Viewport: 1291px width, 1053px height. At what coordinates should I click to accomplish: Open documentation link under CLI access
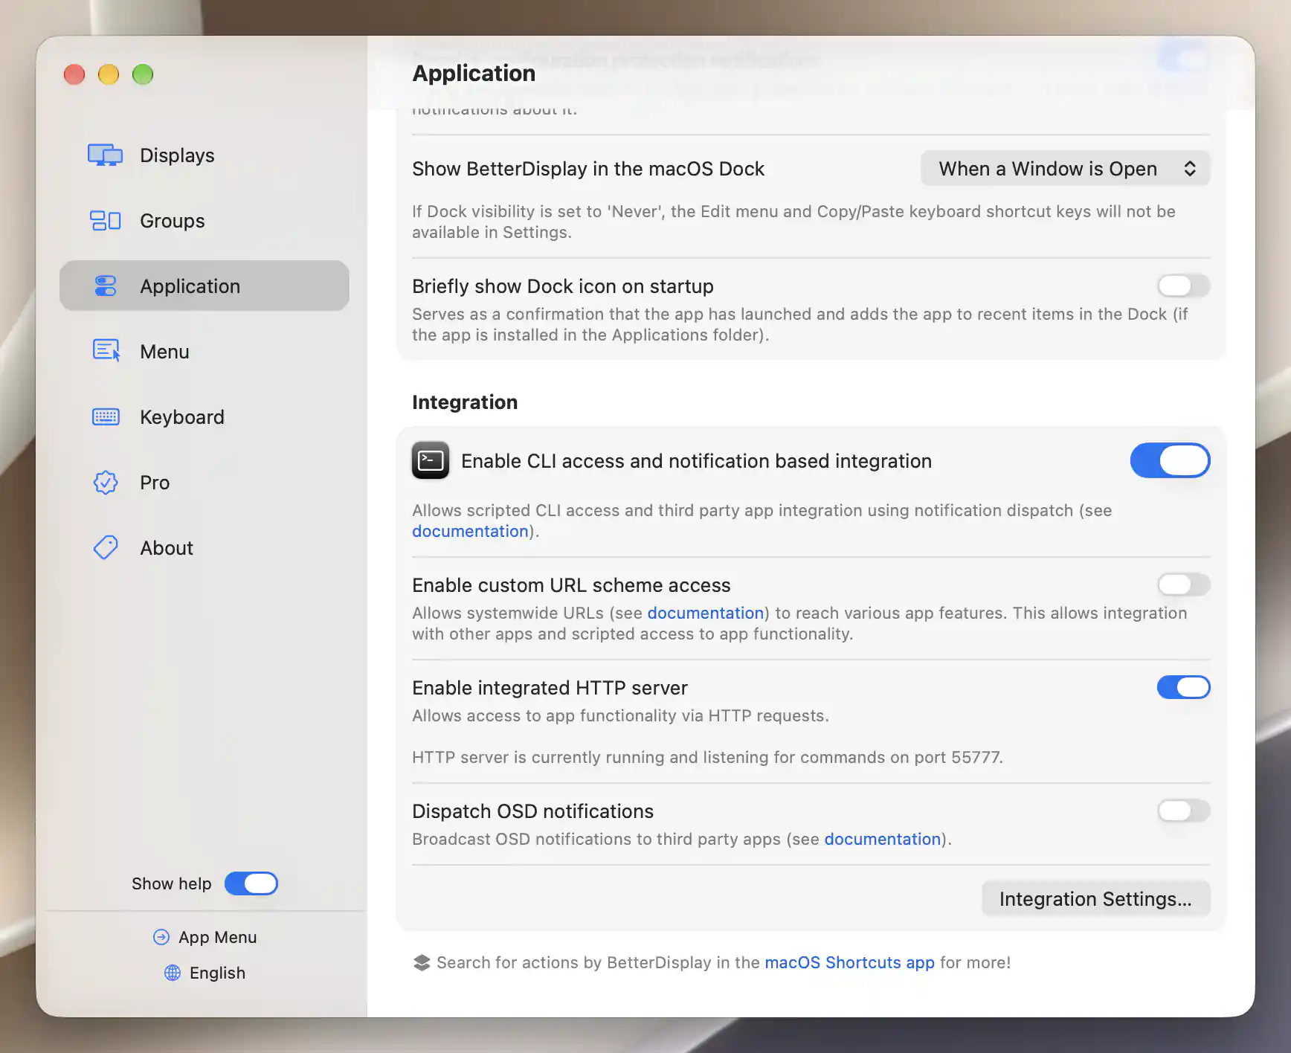point(470,531)
